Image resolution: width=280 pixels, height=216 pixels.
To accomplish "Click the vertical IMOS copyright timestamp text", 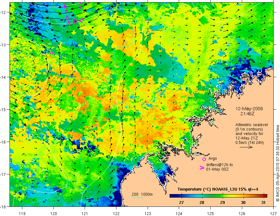I will 277,163.
